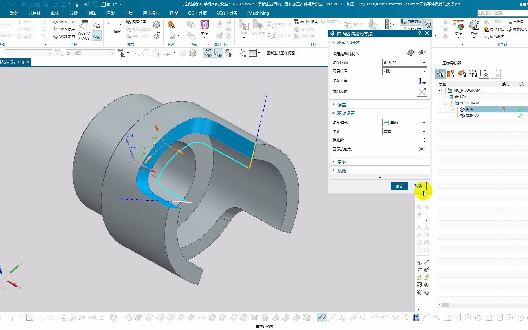Click the 确定 button
528x330 pixels.
(x=399, y=186)
